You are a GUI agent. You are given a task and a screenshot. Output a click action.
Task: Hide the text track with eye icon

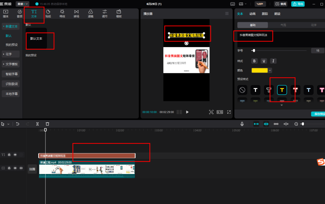coord(15,155)
